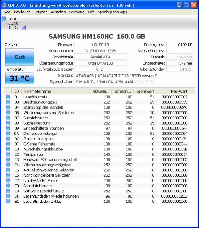Click the SAMSUNG HM160HC 160.0 GB heading
Screen dimensions: 199x228
point(97,37)
